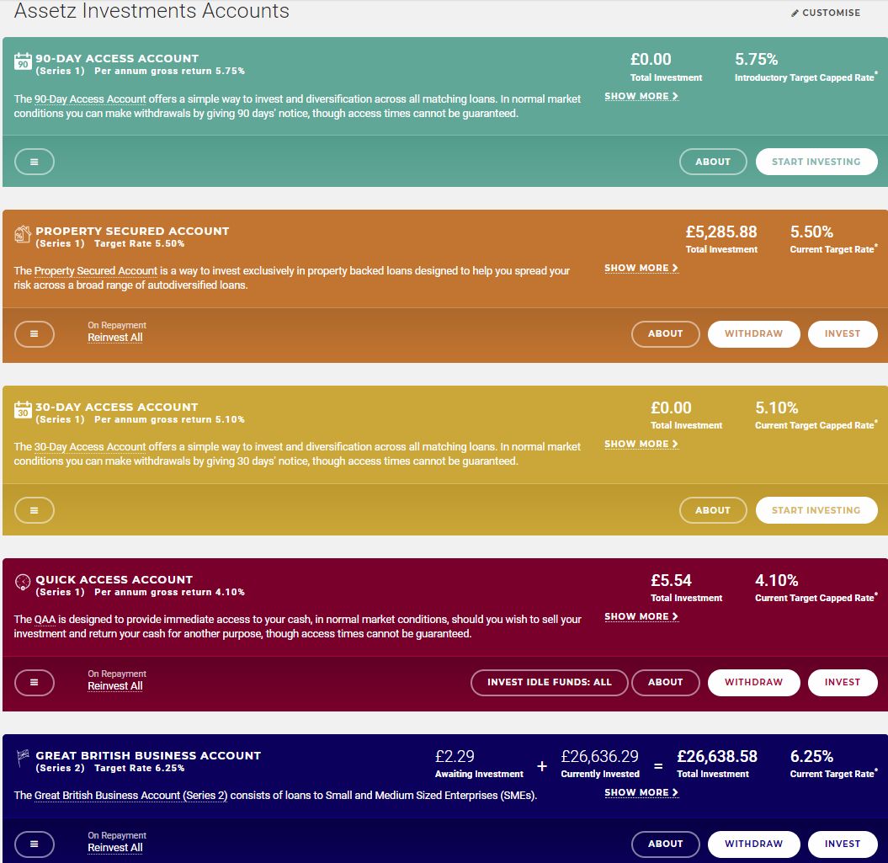The image size is (888, 863).
Task: Expand Show More for Property Secured Account
Action: tap(641, 268)
